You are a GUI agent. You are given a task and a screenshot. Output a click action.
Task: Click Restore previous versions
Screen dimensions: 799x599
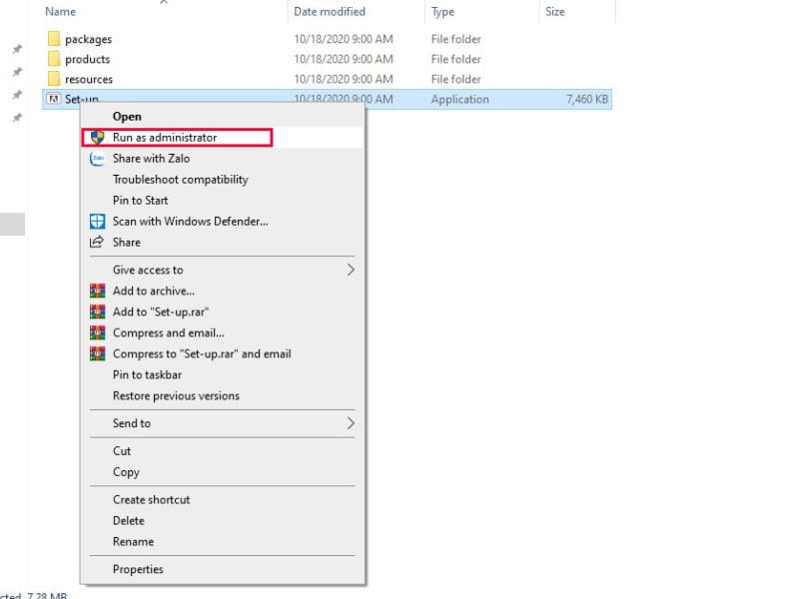coord(176,396)
